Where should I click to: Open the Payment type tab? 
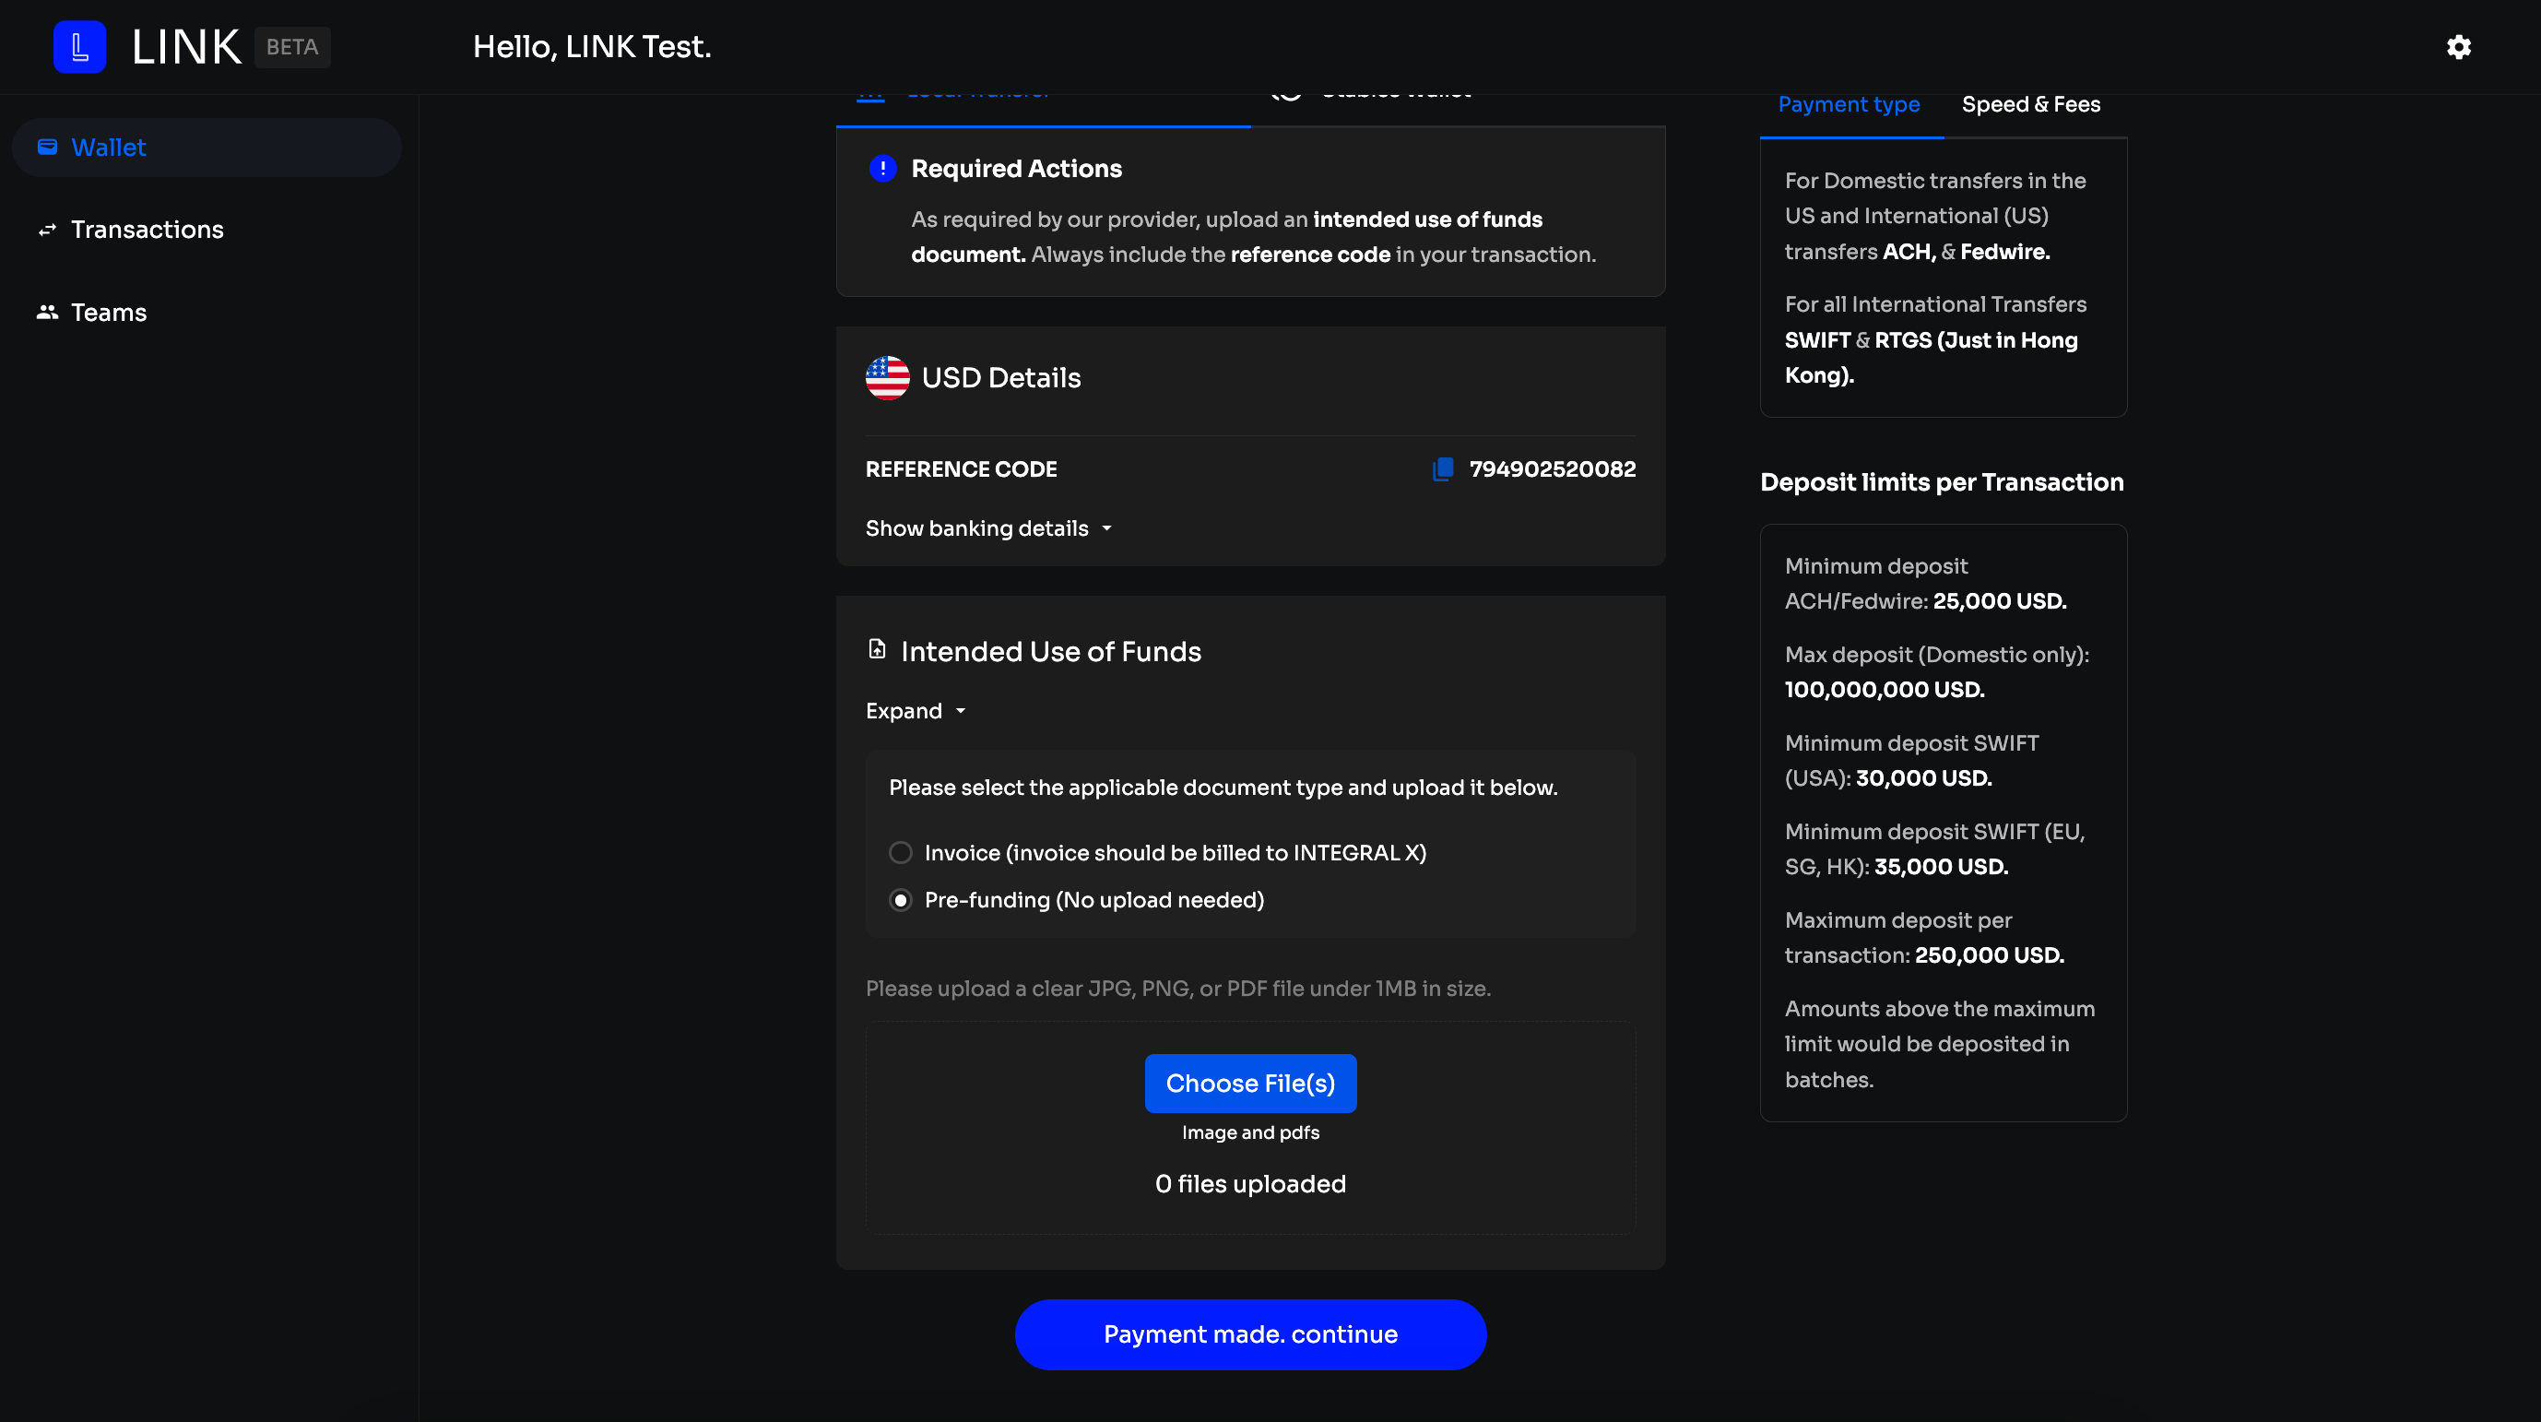point(1849,104)
